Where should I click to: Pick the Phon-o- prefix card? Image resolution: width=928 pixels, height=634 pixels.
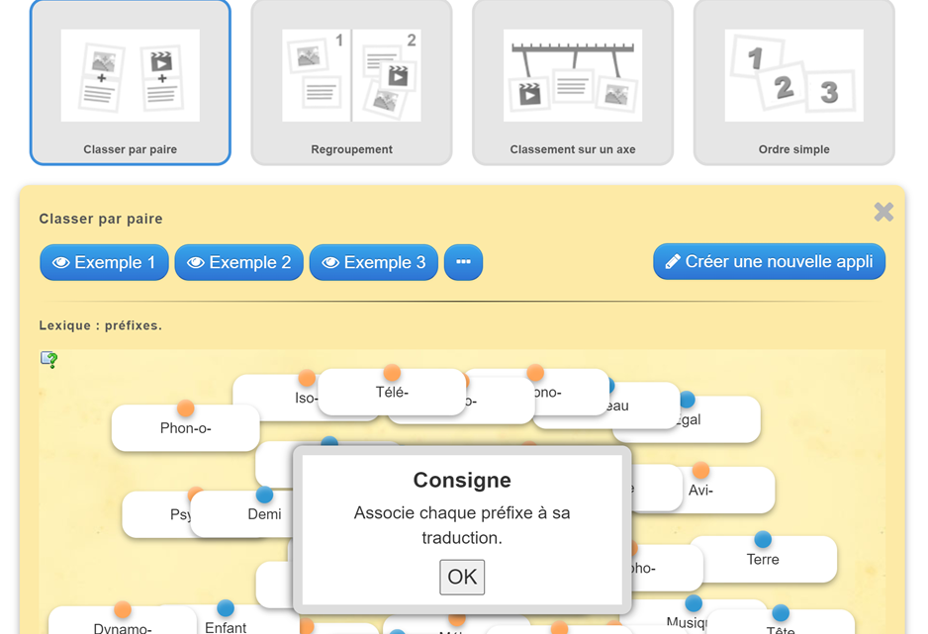[x=185, y=428]
